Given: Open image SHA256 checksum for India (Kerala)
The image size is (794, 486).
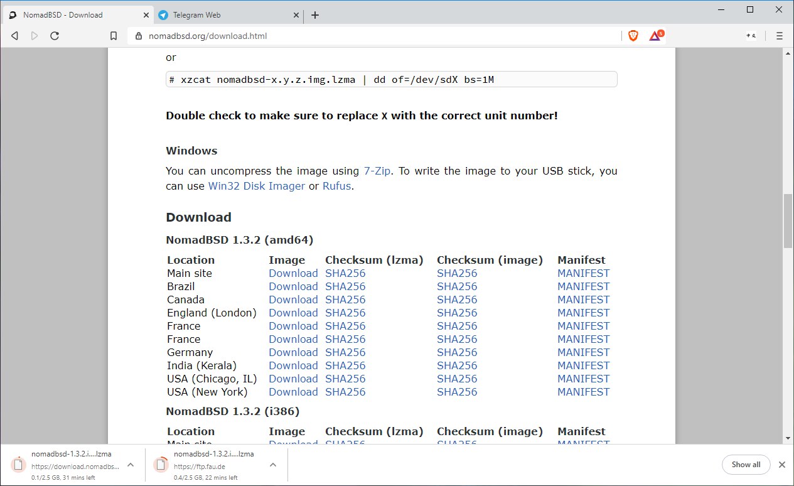Looking at the screenshot, I should [x=457, y=365].
